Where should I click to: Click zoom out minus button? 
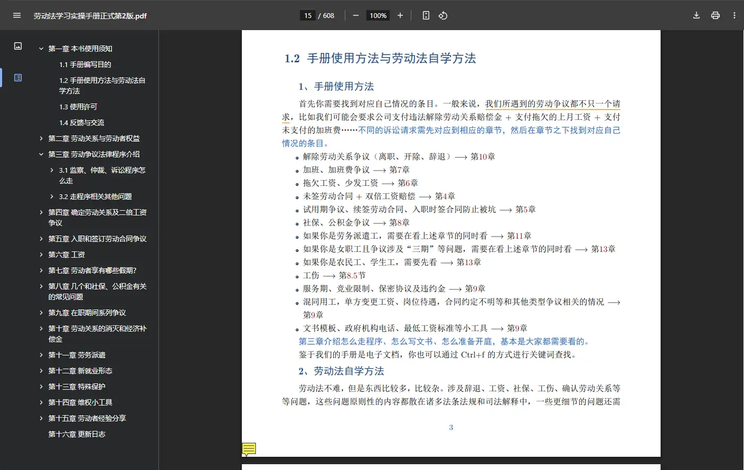[355, 15]
